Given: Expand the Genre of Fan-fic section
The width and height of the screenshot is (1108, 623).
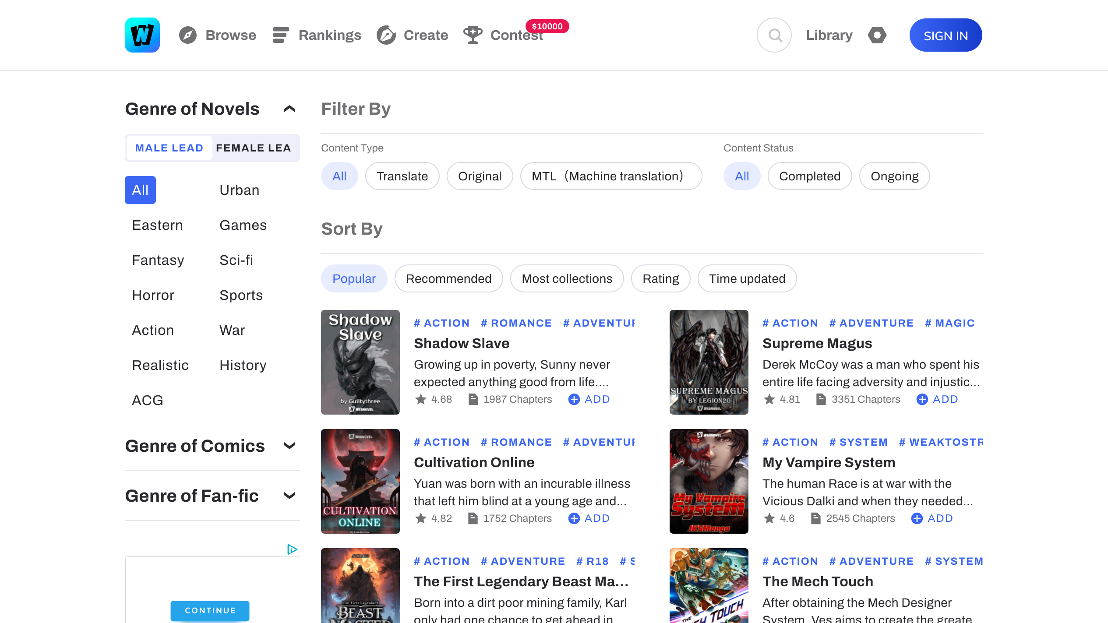Looking at the screenshot, I should click(289, 496).
